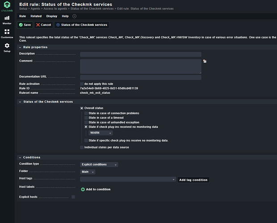The height and width of the screenshot is (223, 277).
Task: Collapse the Rule properties section
Action: (x=20, y=47)
